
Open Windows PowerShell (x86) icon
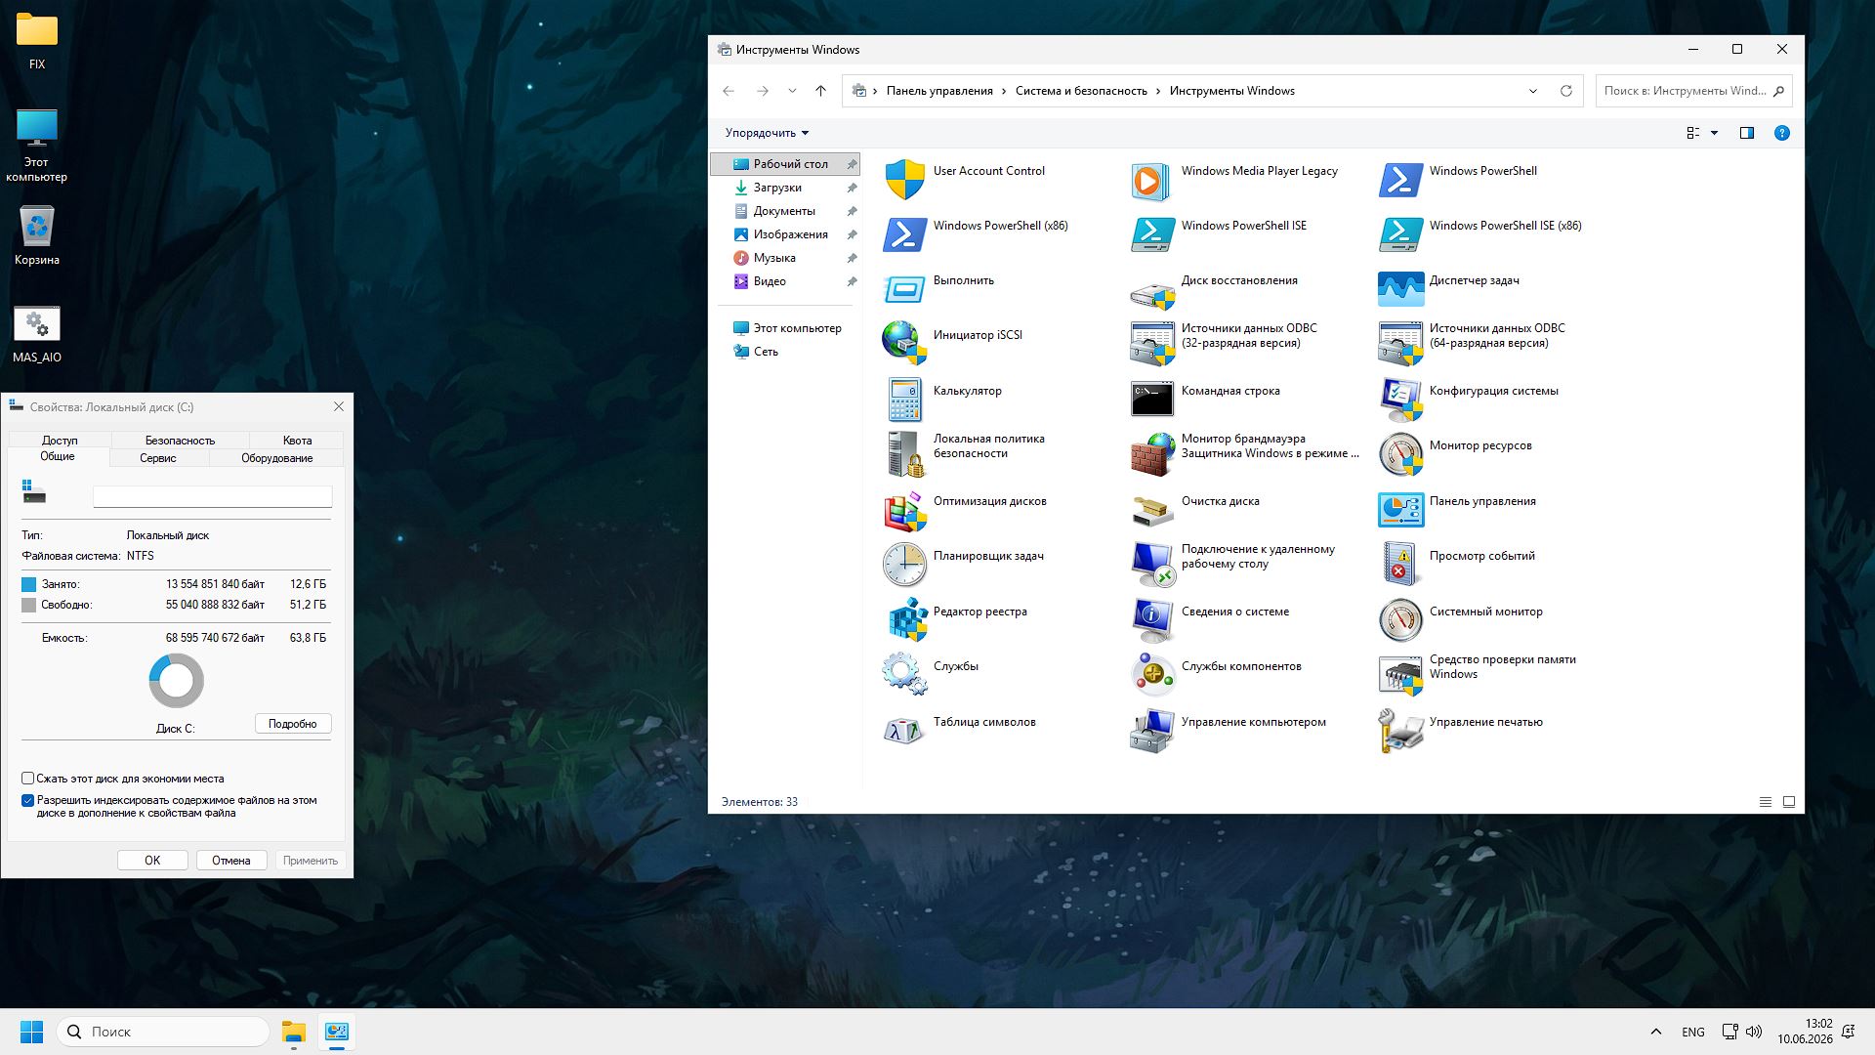click(904, 234)
